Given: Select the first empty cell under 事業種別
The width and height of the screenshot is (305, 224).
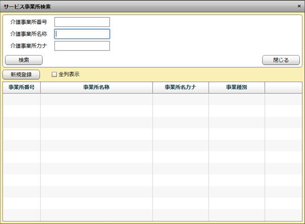Looking at the screenshot, I should point(236,99).
